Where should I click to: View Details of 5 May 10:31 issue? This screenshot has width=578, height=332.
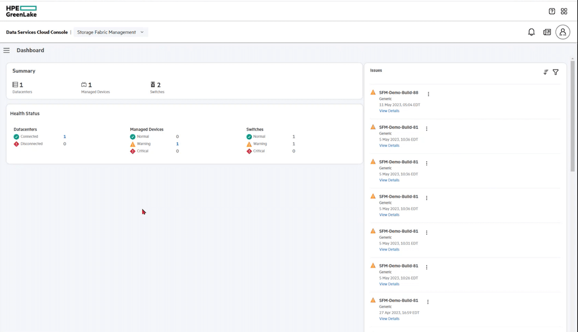click(389, 250)
